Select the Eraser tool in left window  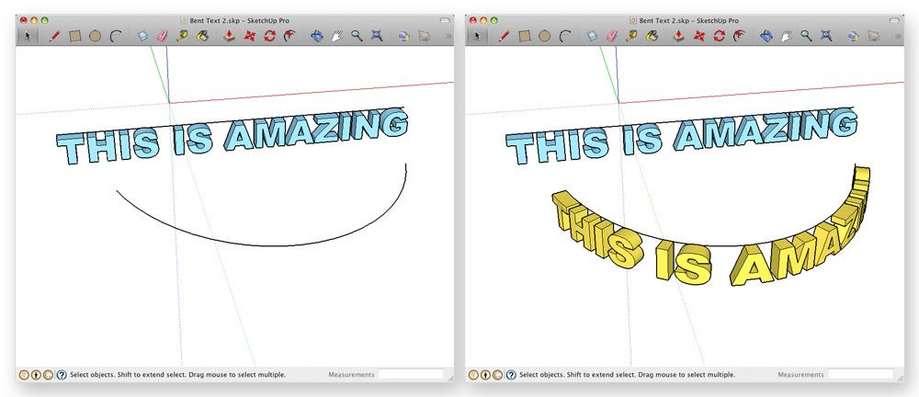tap(163, 36)
